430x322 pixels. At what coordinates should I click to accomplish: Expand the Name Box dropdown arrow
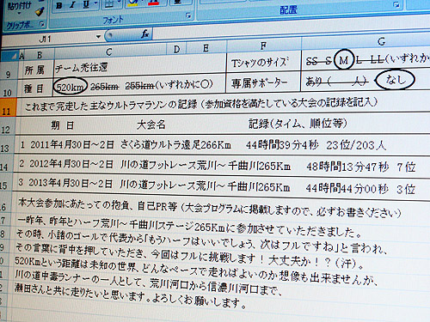(98, 37)
